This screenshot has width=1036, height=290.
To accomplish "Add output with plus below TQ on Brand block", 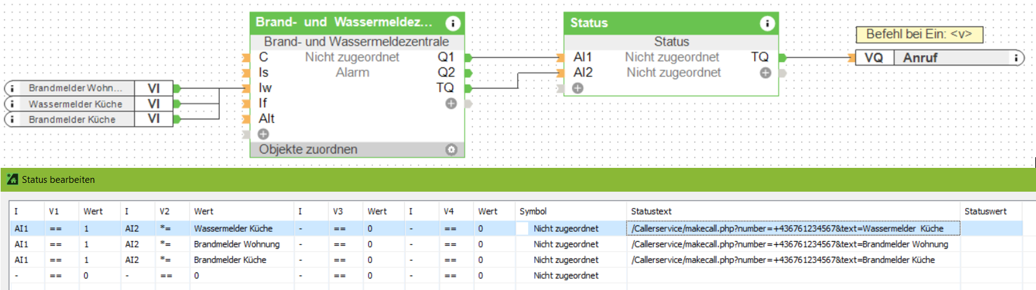I will pyautogui.click(x=451, y=103).
